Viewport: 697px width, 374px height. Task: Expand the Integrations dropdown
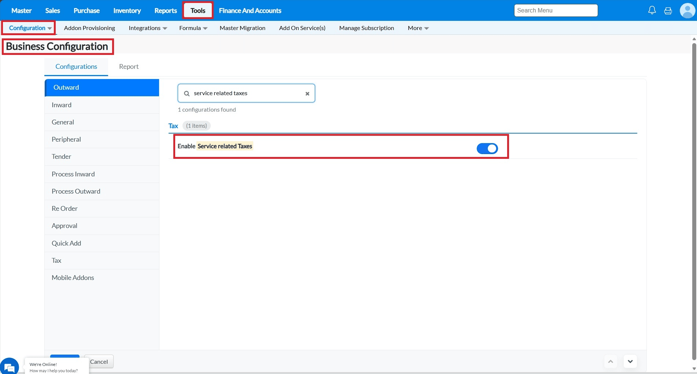[x=148, y=28]
